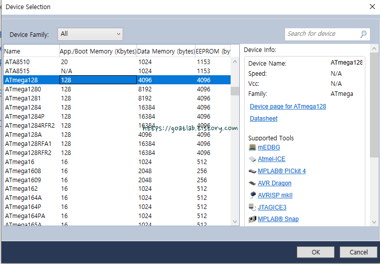This screenshot has height=264, width=380.
Task: Open the Datasheet link
Action: click(x=263, y=118)
